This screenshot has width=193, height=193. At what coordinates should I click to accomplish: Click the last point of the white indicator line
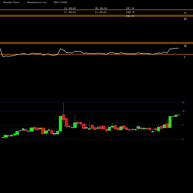(x=178, y=48)
